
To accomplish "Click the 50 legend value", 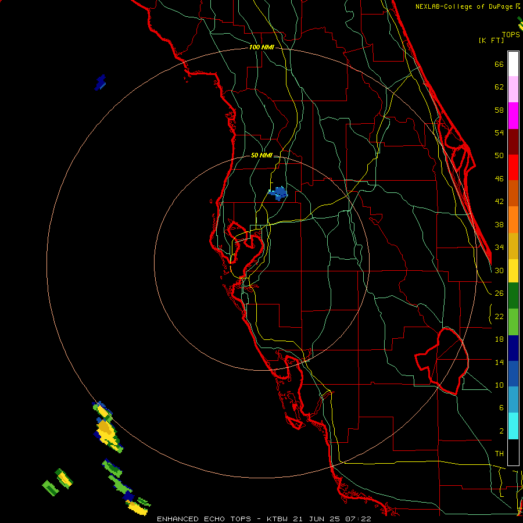I will pyautogui.click(x=499, y=156).
